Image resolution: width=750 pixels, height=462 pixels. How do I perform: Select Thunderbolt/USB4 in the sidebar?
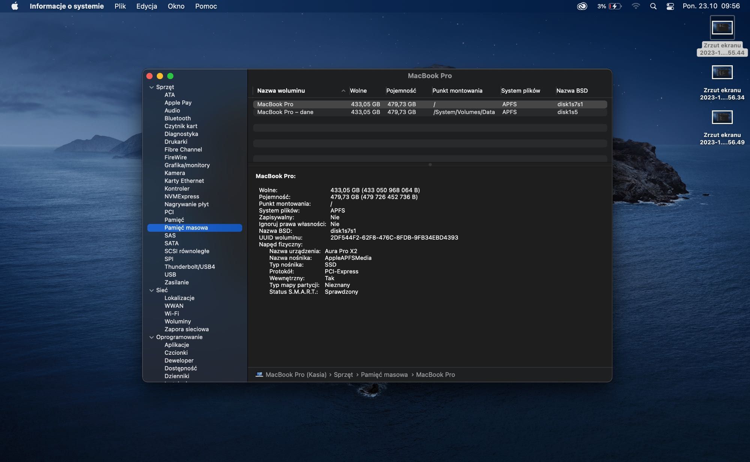click(x=190, y=267)
